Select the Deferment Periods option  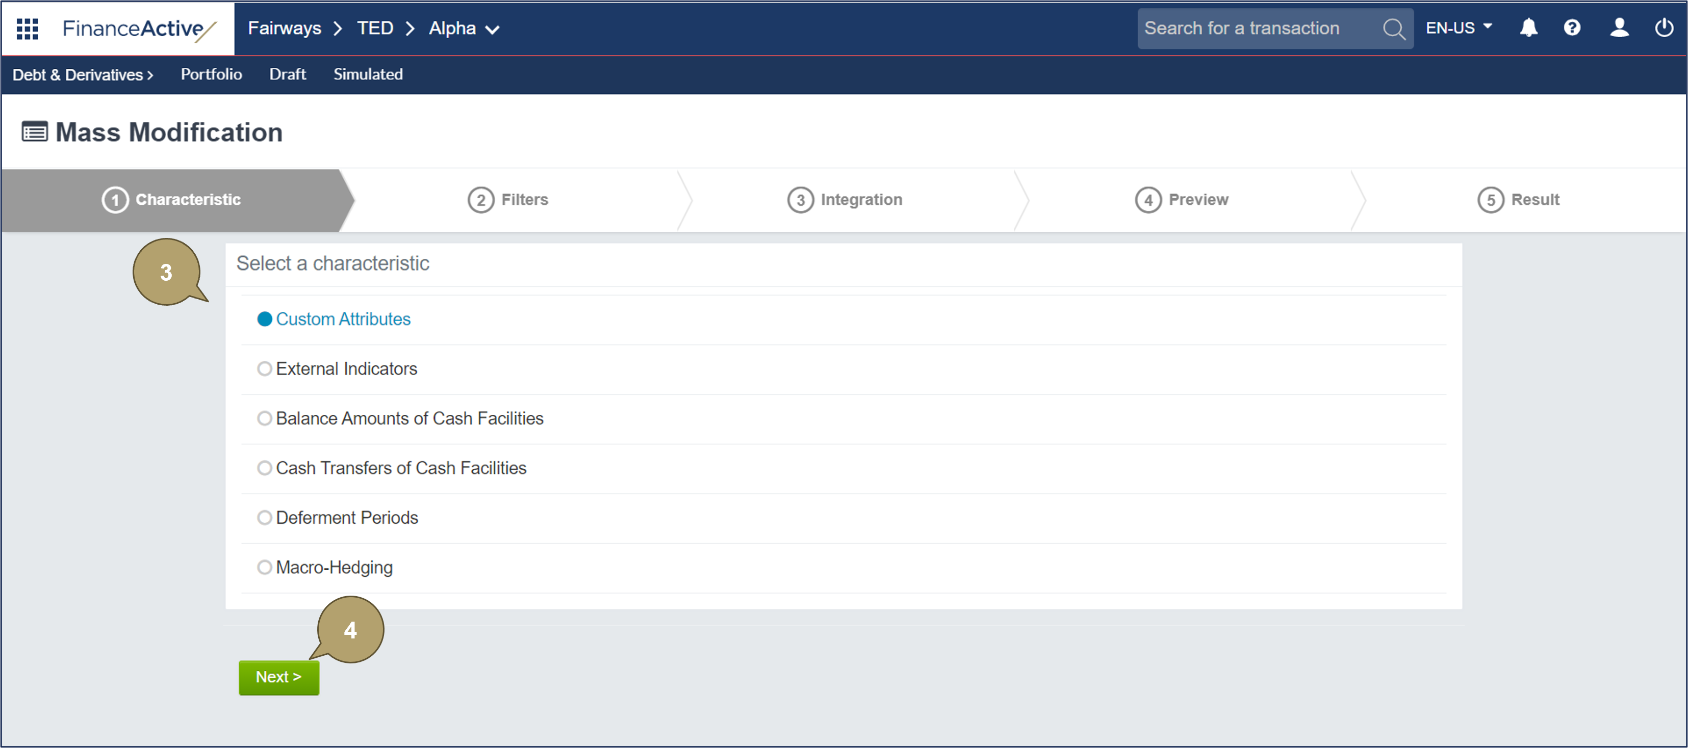pyautogui.click(x=265, y=518)
